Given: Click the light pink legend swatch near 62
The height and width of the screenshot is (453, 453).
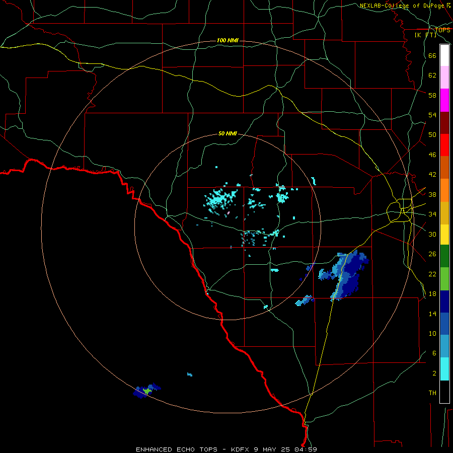Looking at the screenshot, I should (444, 78).
